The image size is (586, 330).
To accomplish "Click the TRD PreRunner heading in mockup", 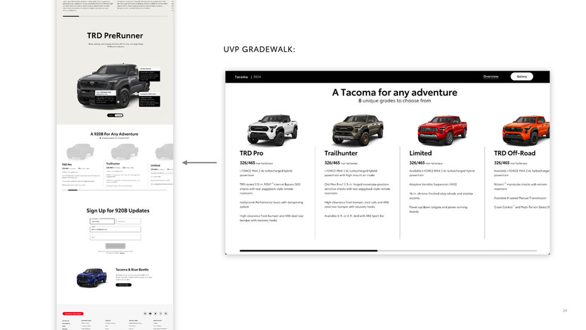I will pos(115,35).
